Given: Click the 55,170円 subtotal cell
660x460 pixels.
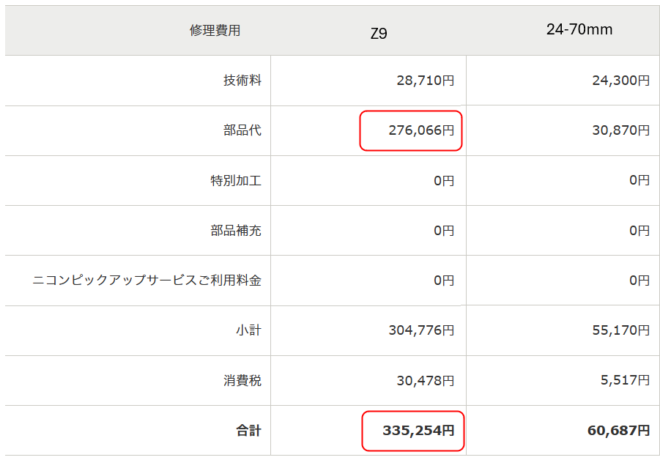Looking at the screenshot, I should (620, 330).
